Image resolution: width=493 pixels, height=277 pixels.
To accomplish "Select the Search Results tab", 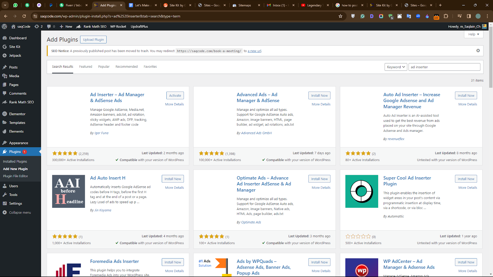I will pos(63,66).
